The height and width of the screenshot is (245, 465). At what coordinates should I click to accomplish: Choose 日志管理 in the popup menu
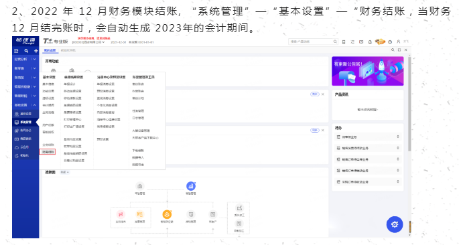pos(138,118)
